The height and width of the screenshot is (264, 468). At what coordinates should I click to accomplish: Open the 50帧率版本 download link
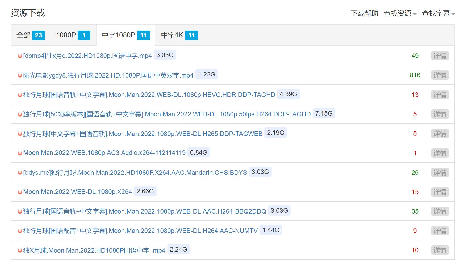click(x=167, y=114)
